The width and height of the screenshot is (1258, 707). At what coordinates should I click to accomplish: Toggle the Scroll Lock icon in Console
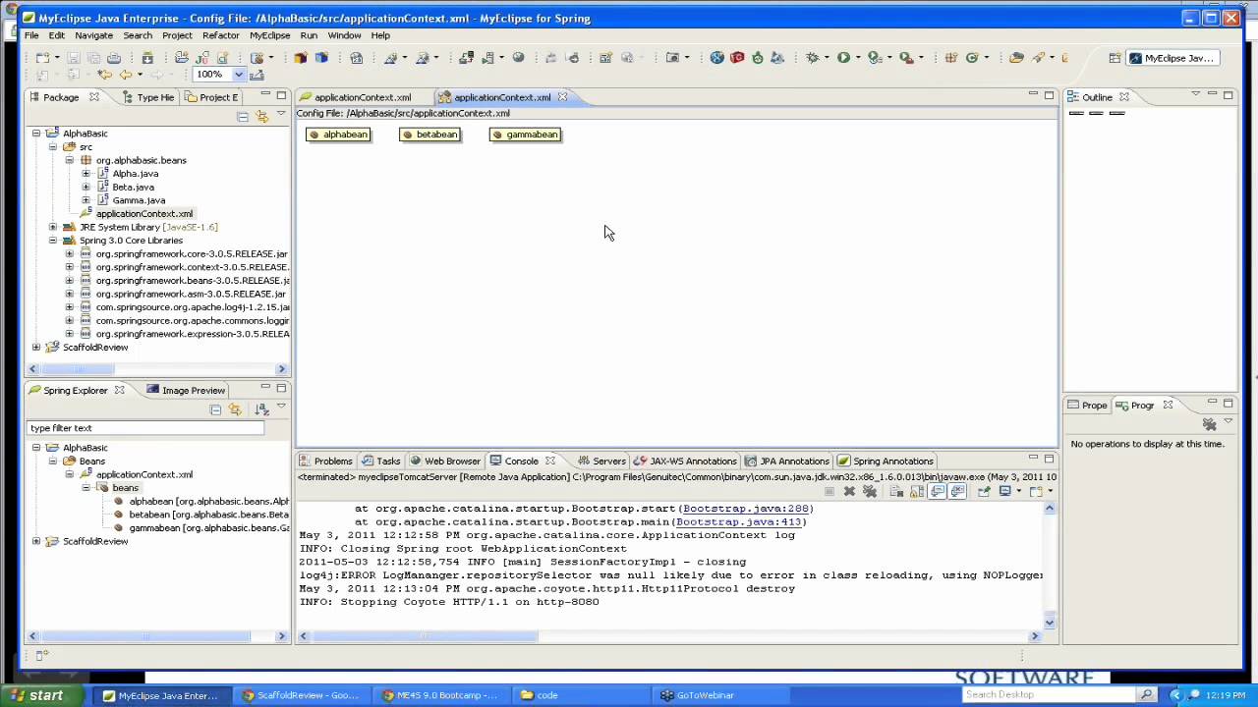pyautogui.click(x=916, y=491)
